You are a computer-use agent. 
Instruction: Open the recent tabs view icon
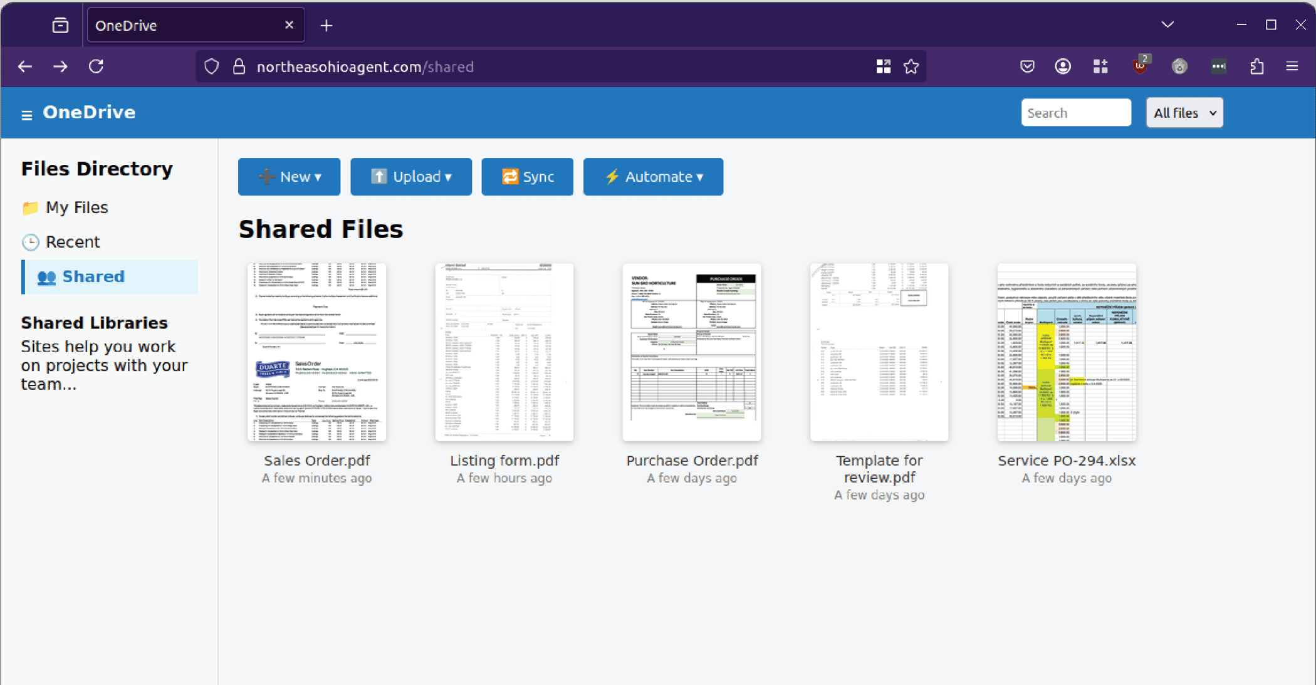click(60, 26)
